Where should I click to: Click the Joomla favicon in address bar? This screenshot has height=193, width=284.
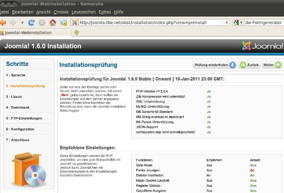75,22
